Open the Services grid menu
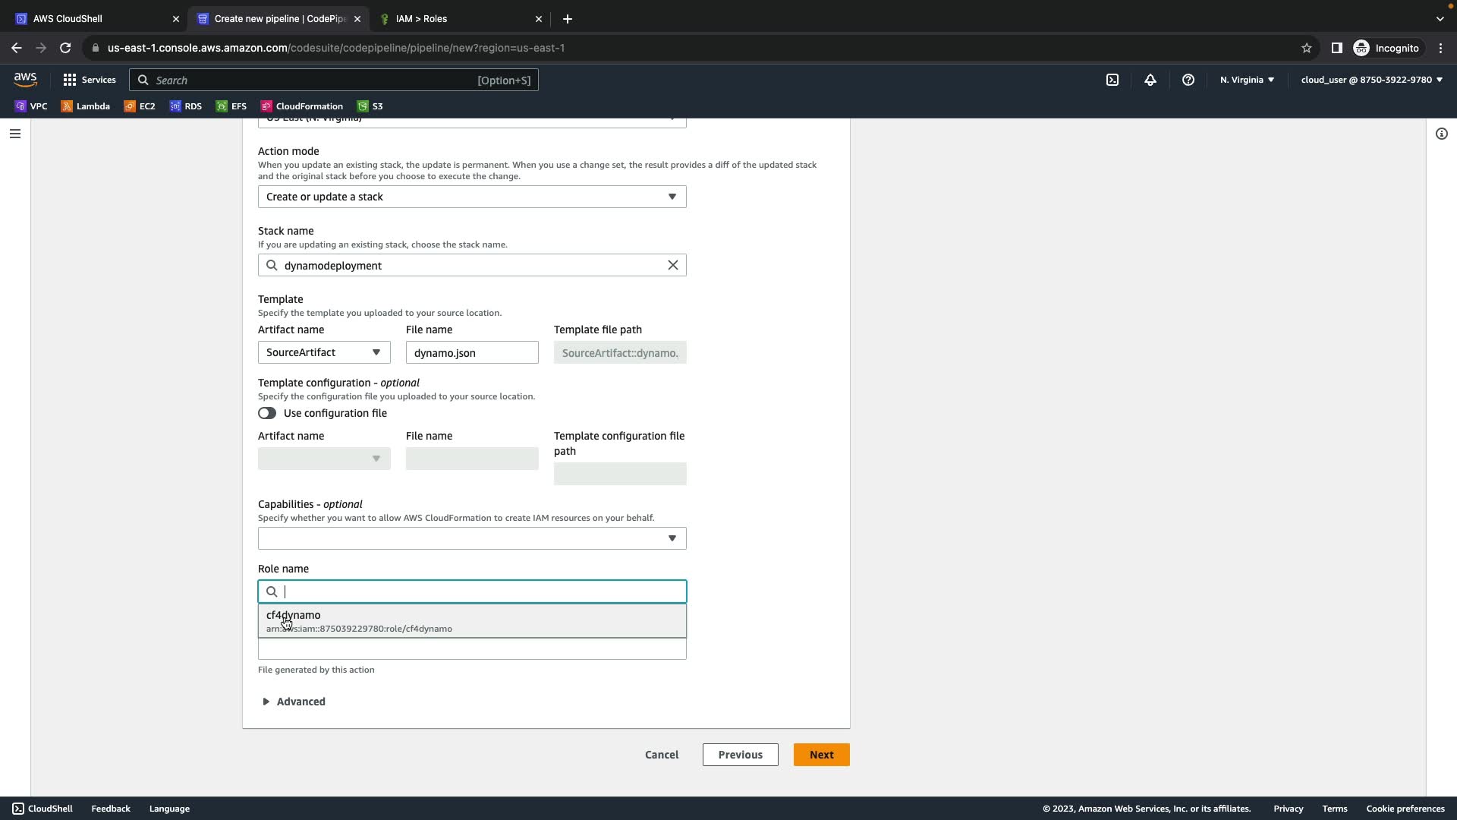1457x820 pixels. tap(90, 80)
